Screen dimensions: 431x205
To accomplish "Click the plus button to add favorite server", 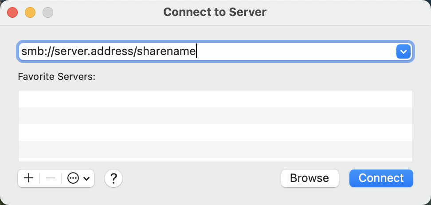I will coord(28,178).
